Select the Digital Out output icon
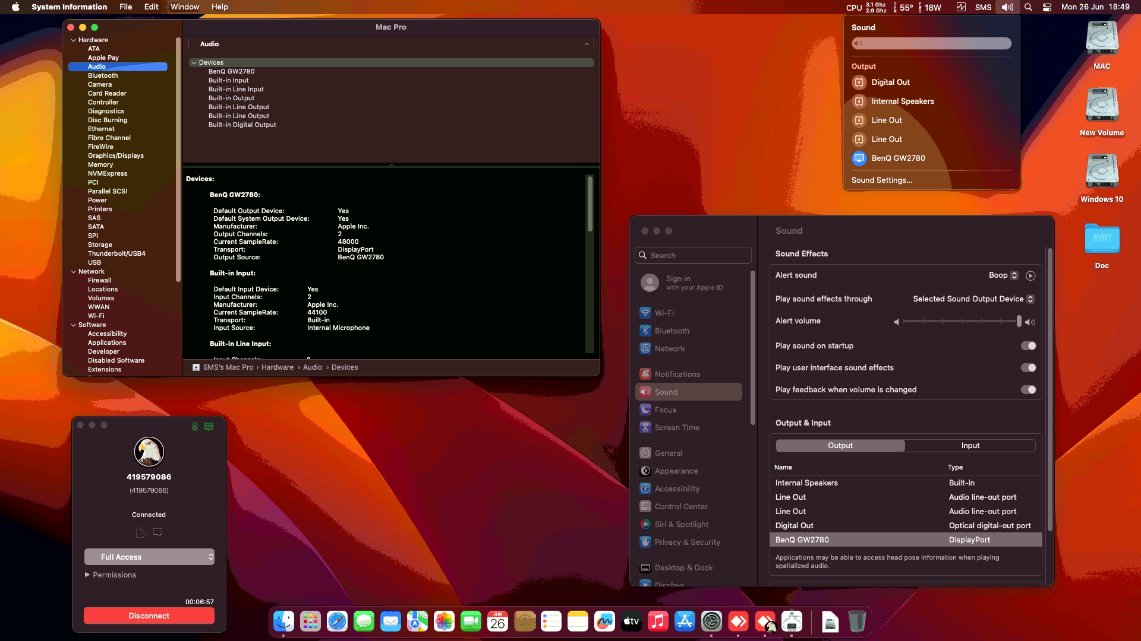This screenshot has width=1141, height=641. [859, 82]
